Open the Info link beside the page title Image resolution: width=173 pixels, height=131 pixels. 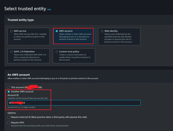click(x=49, y=9)
